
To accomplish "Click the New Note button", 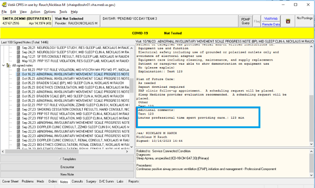I will [x=67, y=174].
